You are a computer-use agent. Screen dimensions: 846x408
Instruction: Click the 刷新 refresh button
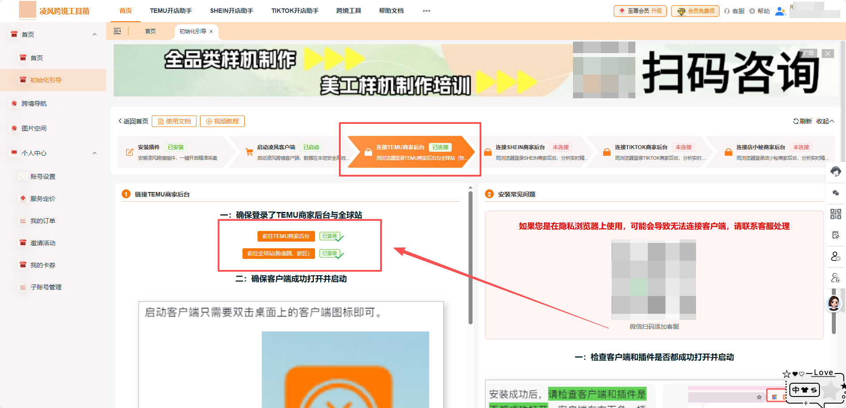802,121
